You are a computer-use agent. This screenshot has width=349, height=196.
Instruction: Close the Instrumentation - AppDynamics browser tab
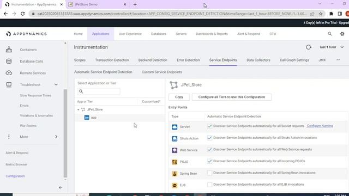[62, 4]
